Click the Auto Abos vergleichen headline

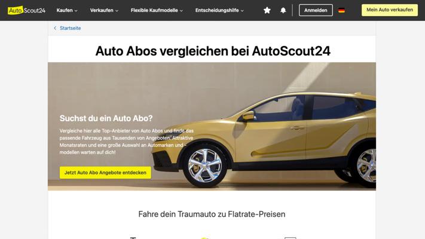point(213,51)
